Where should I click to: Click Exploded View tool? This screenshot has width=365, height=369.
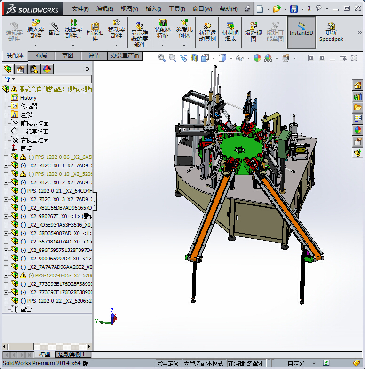point(254,32)
